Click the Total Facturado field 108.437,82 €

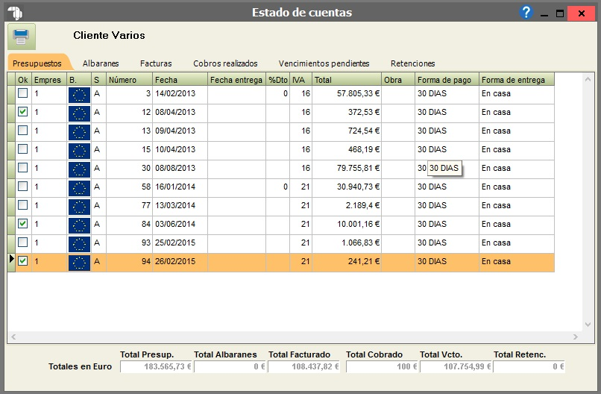point(304,366)
